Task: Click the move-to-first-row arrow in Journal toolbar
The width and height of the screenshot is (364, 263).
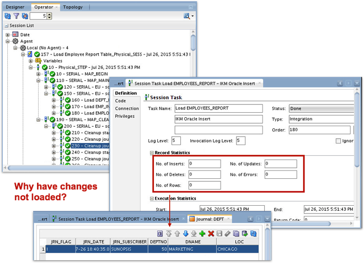Action: coord(169,233)
